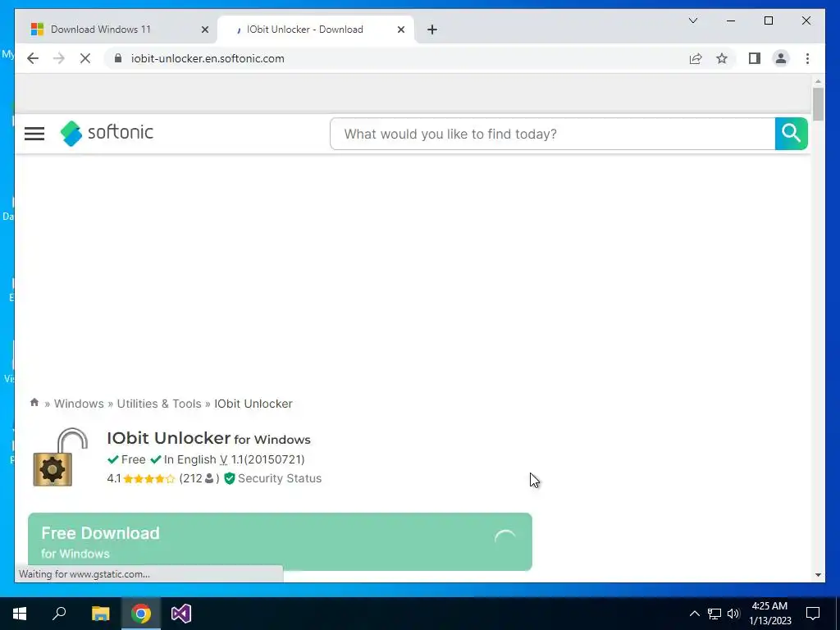Switch to the Download Windows 11 tab
Screen dimensions: 840x630
pos(116,30)
